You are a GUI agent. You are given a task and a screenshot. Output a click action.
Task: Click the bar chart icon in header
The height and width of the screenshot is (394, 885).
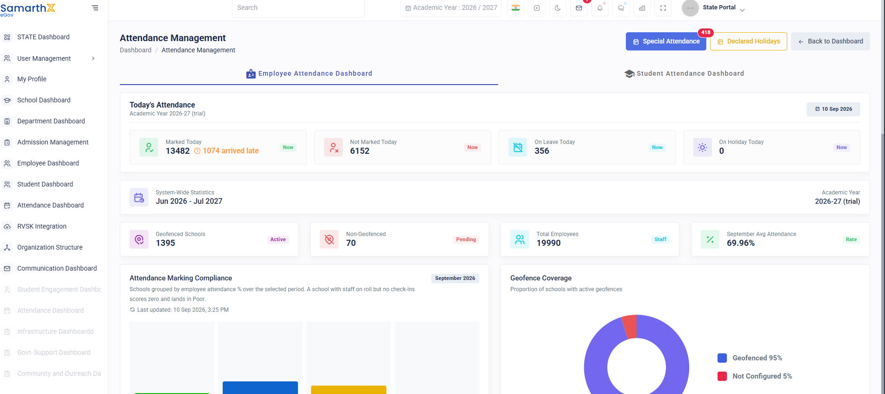click(x=642, y=8)
